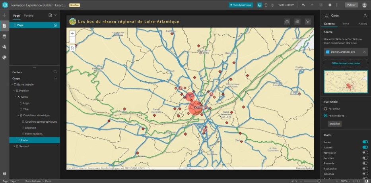Toggle the Vue dynamique mode
The height and width of the screenshot is (183, 371).
coord(241,5)
